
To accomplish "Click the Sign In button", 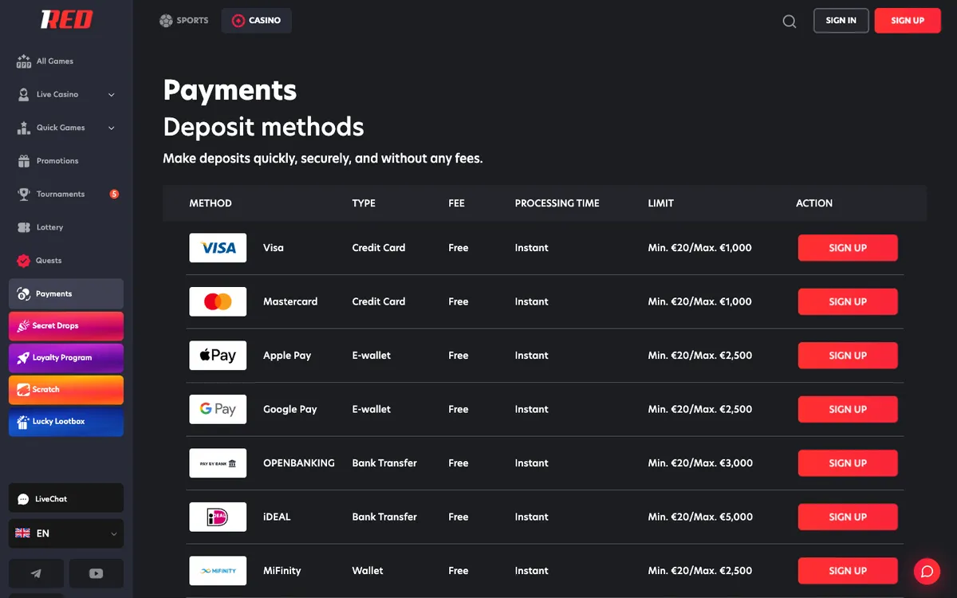I will tap(841, 21).
